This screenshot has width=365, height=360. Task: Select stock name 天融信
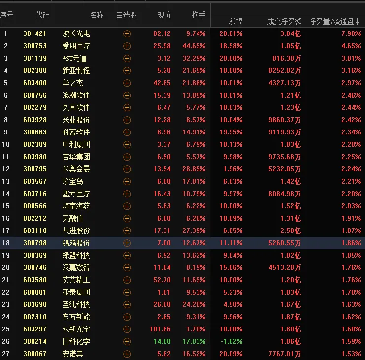pyautogui.click(x=72, y=218)
